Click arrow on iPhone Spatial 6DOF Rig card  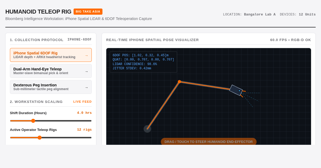[x=86, y=55]
